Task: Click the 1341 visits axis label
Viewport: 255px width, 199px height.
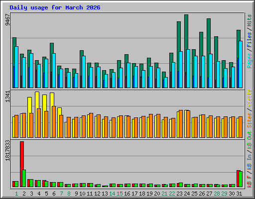Action: [x=7, y=97]
